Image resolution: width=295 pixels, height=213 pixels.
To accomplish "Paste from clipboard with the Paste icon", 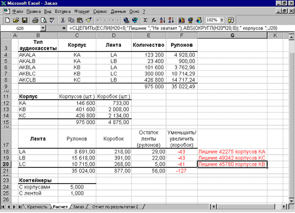I will pos(80,20).
